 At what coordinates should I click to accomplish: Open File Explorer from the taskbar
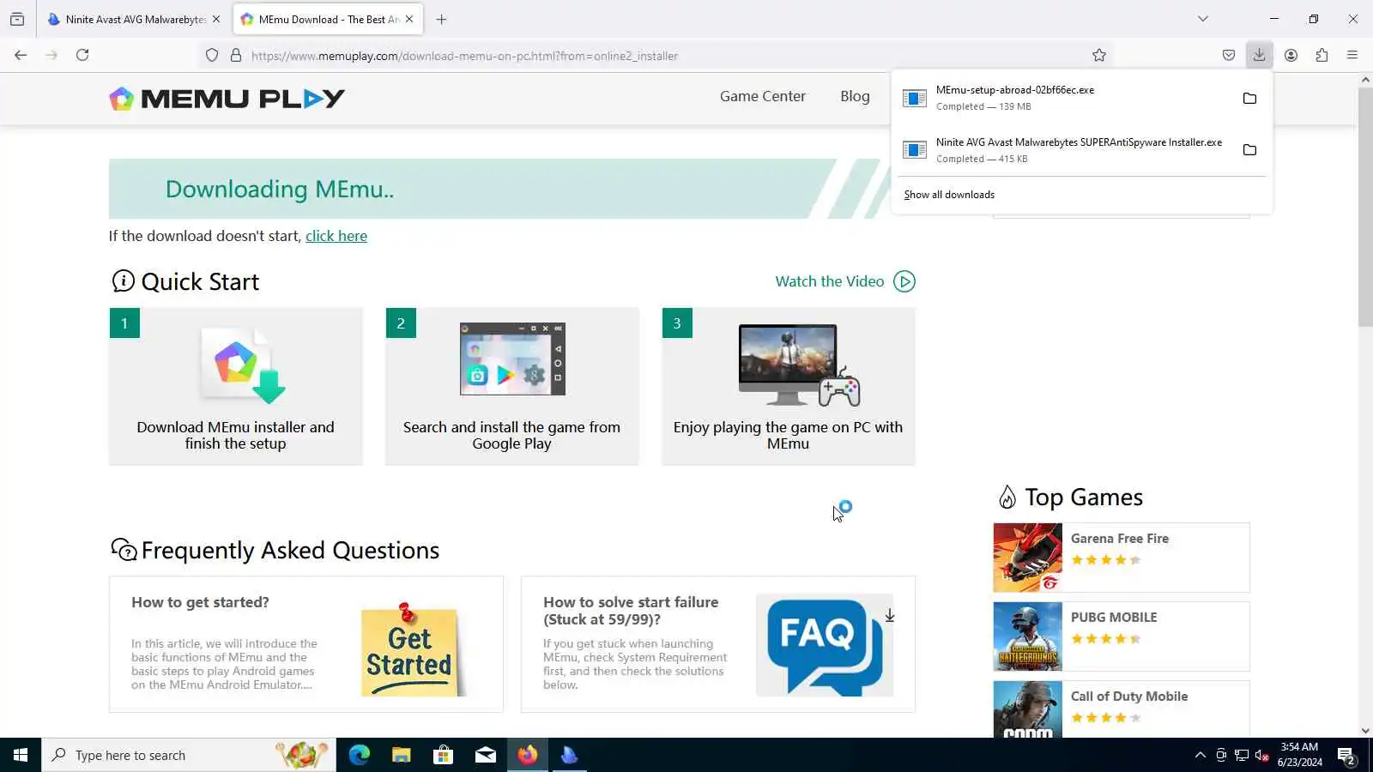pyautogui.click(x=401, y=755)
